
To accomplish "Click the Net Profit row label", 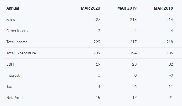I will (x=15, y=98).
